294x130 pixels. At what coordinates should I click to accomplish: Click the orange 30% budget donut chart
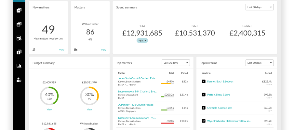89,96
